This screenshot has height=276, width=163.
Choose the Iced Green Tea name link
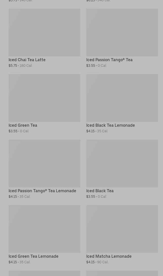point(23,125)
